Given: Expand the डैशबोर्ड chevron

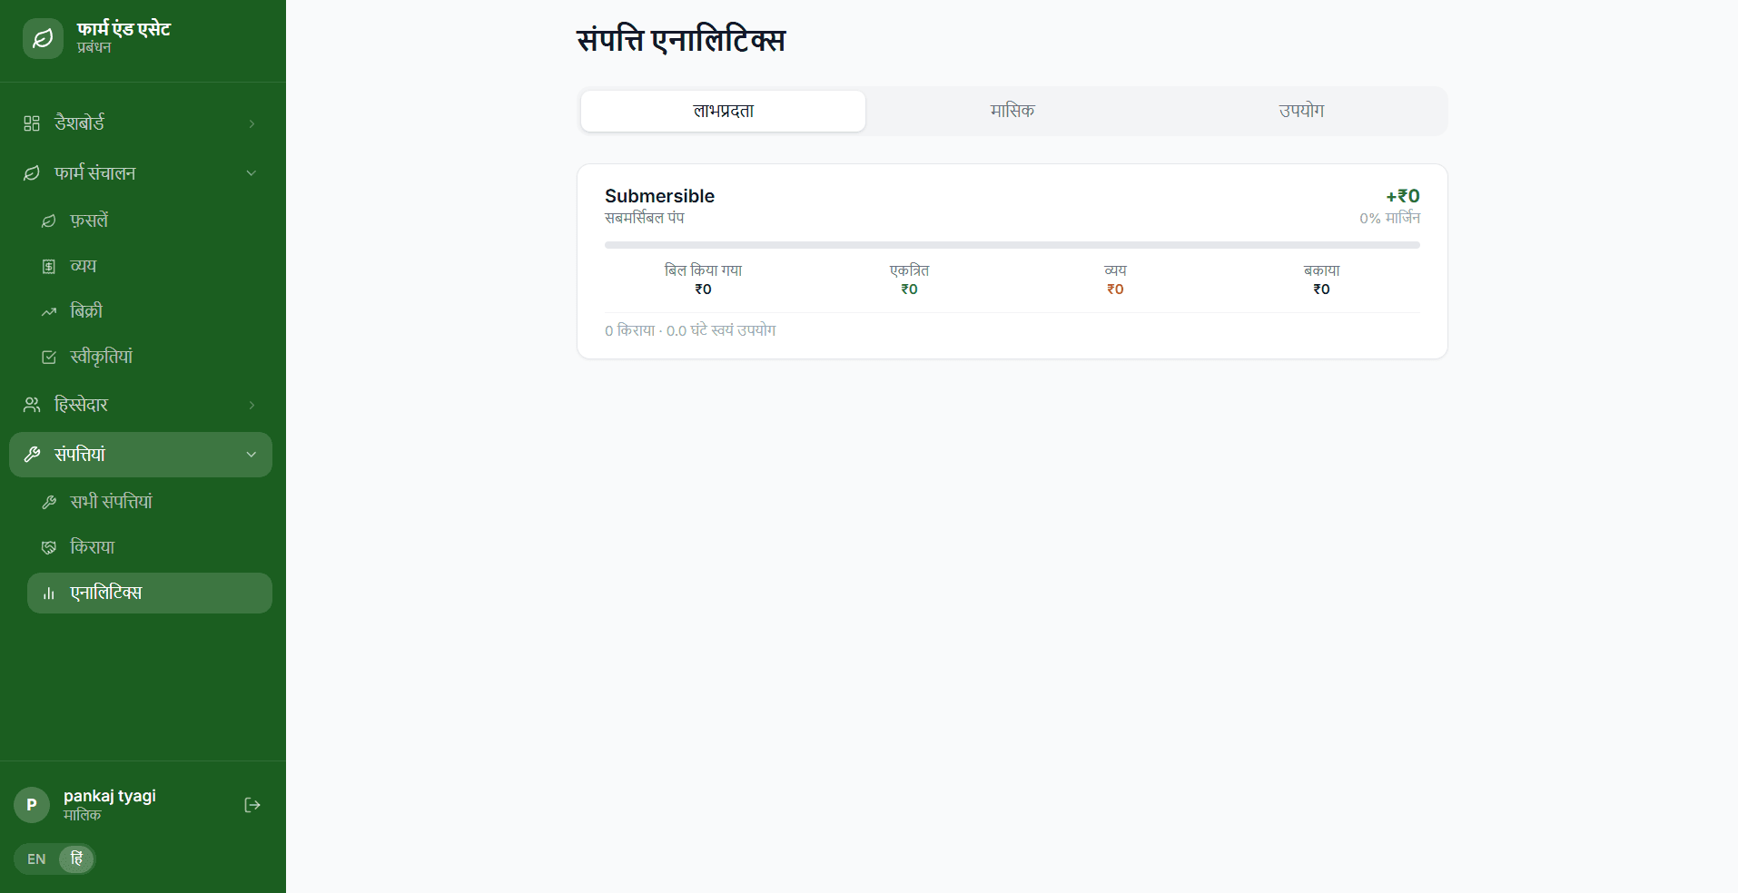Looking at the screenshot, I should [252, 123].
